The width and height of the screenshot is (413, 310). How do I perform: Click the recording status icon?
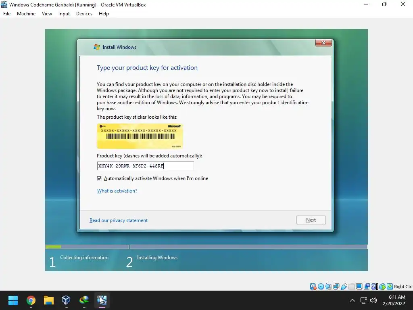(367, 287)
